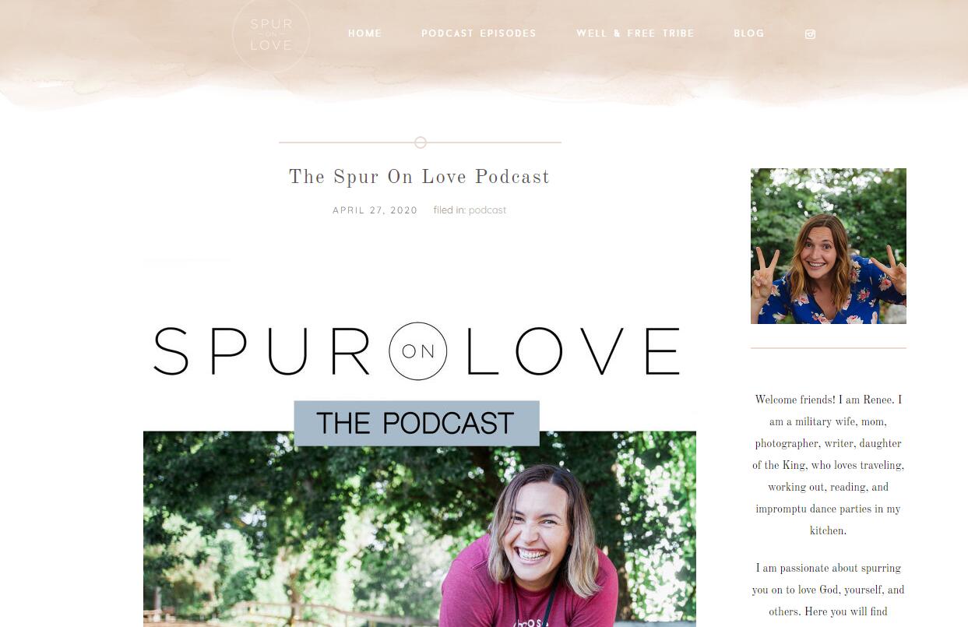
Task: Click the 'Welcome friends! I am Renee' paragraph
Action: (829, 465)
